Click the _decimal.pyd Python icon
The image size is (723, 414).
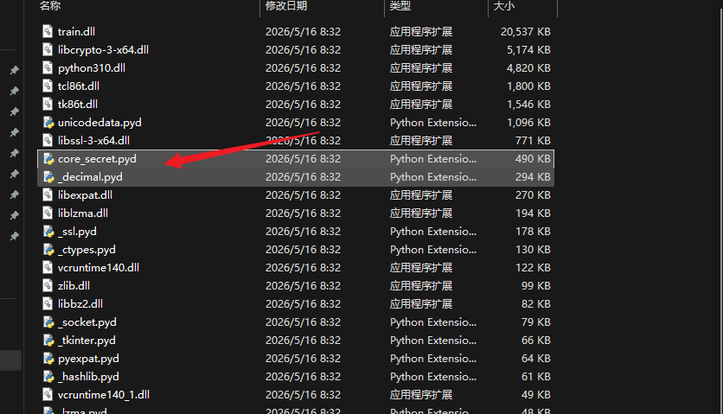(x=48, y=176)
